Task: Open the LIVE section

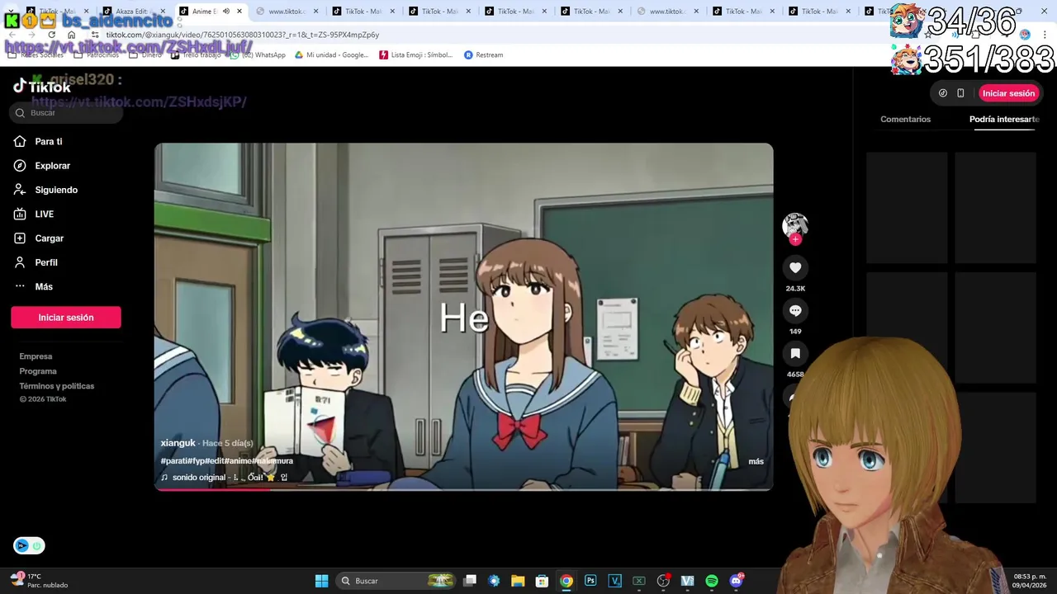Action: click(34, 214)
